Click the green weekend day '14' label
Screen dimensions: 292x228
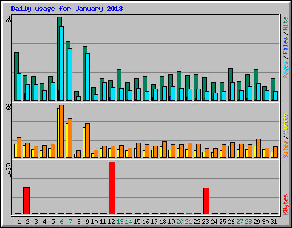128,222
